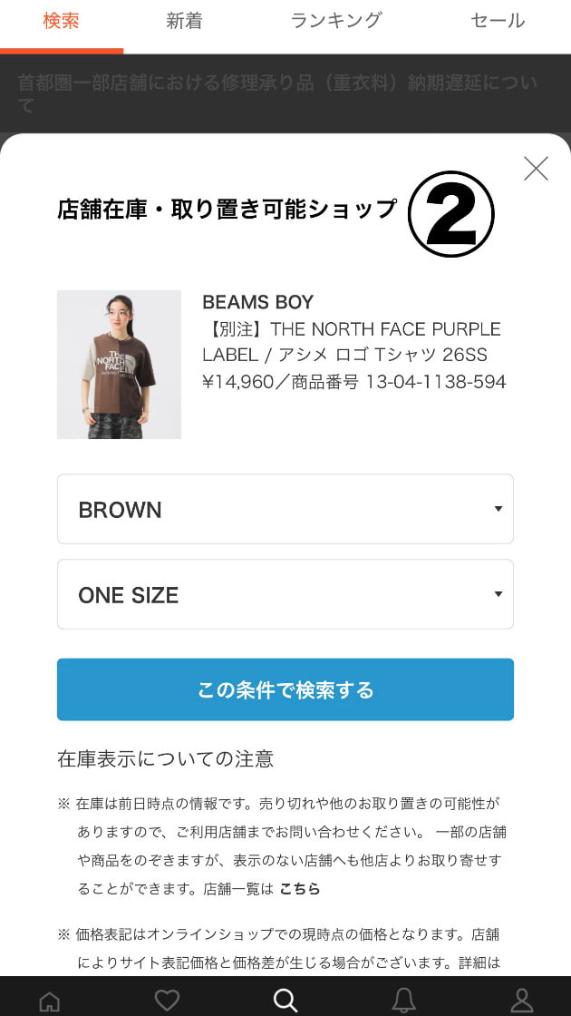Click the ONE SIZE dropdown arrow

click(x=498, y=594)
